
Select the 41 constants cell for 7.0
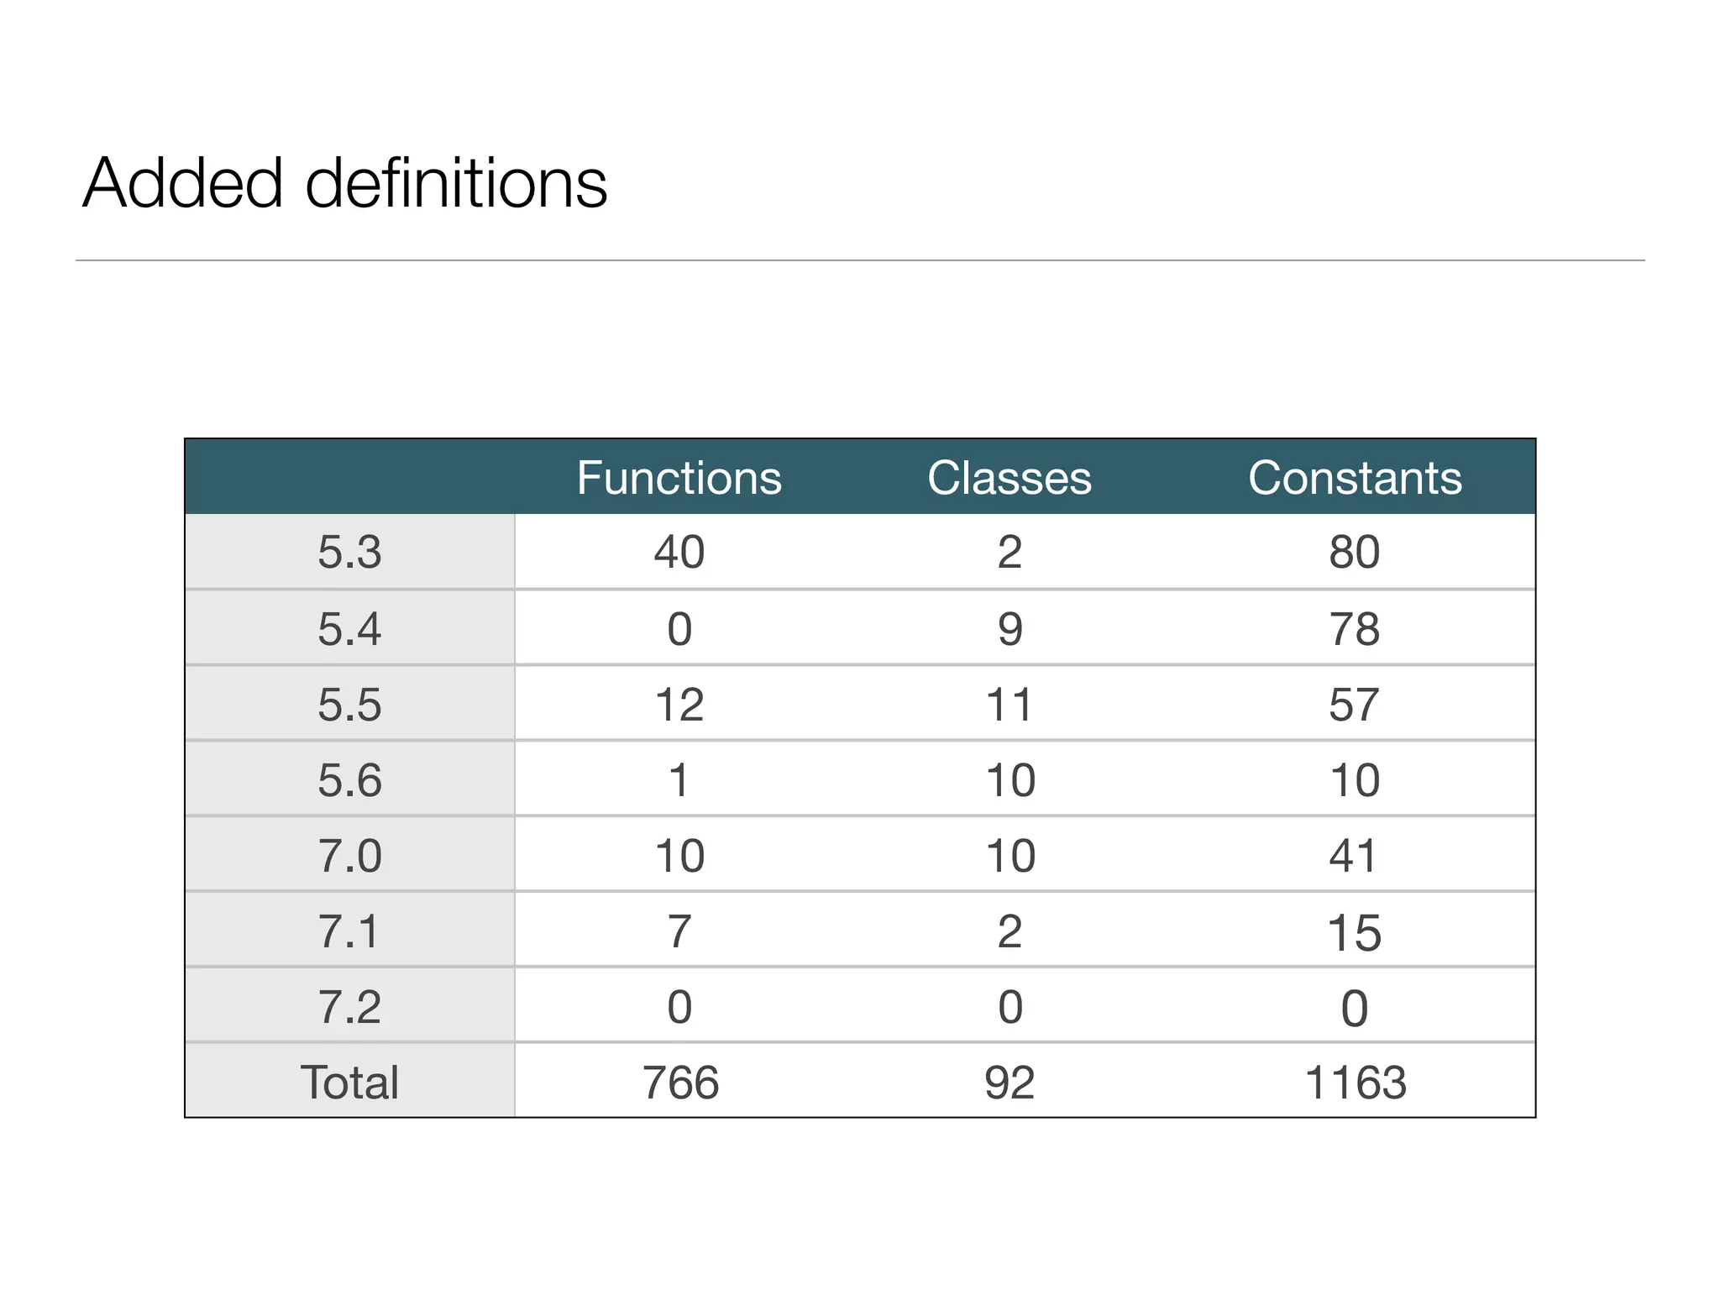1355,855
